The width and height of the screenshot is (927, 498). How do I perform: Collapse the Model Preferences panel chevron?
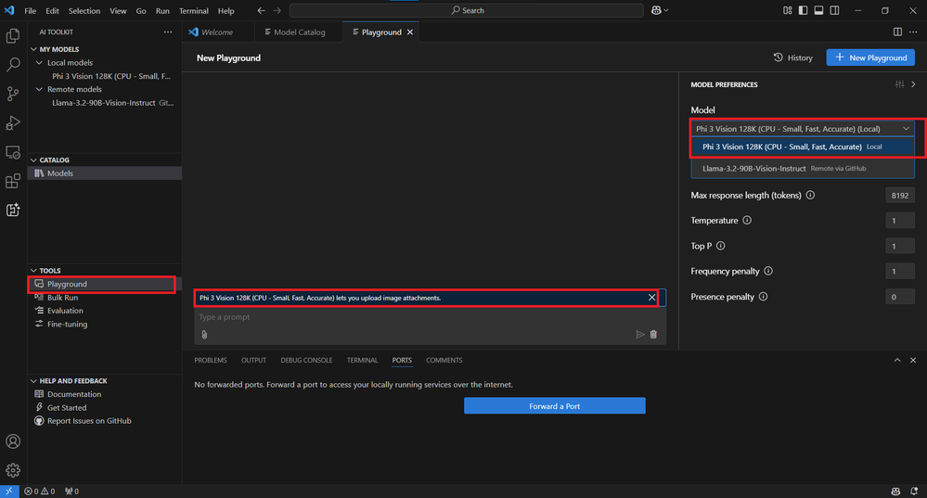pyautogui.click(x=913, y=84)
